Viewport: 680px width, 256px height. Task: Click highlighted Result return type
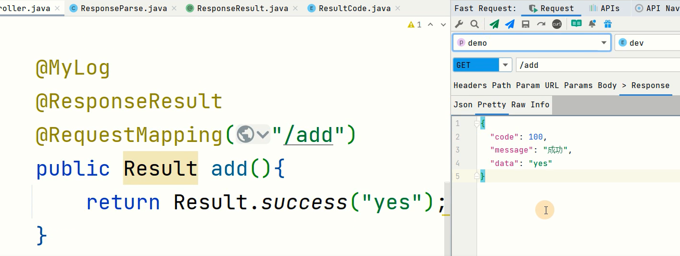click(x=161, y=168)
